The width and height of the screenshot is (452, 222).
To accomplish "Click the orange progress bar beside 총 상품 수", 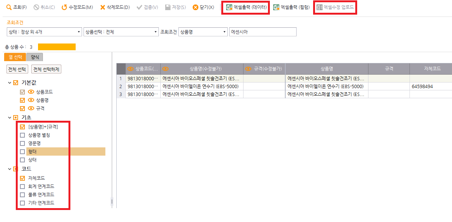I will point(56,47).
